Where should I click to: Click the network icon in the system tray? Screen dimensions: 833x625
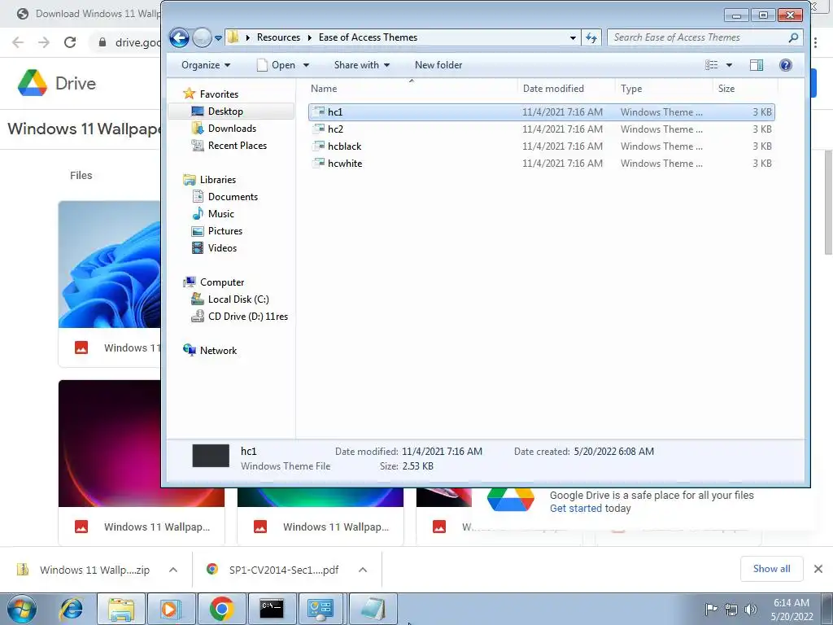pyautogui.click(x=731, y=610)
